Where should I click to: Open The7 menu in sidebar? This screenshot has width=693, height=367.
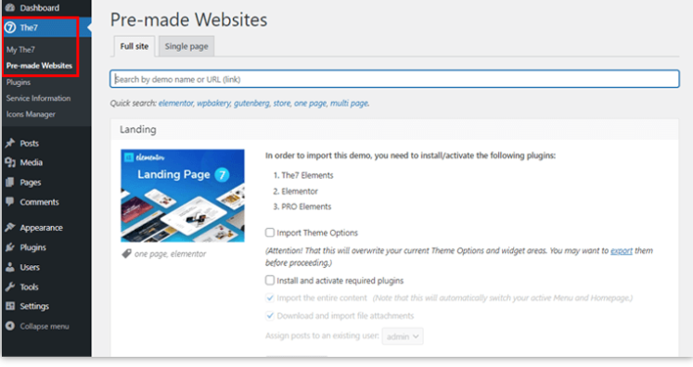[29, 28]
